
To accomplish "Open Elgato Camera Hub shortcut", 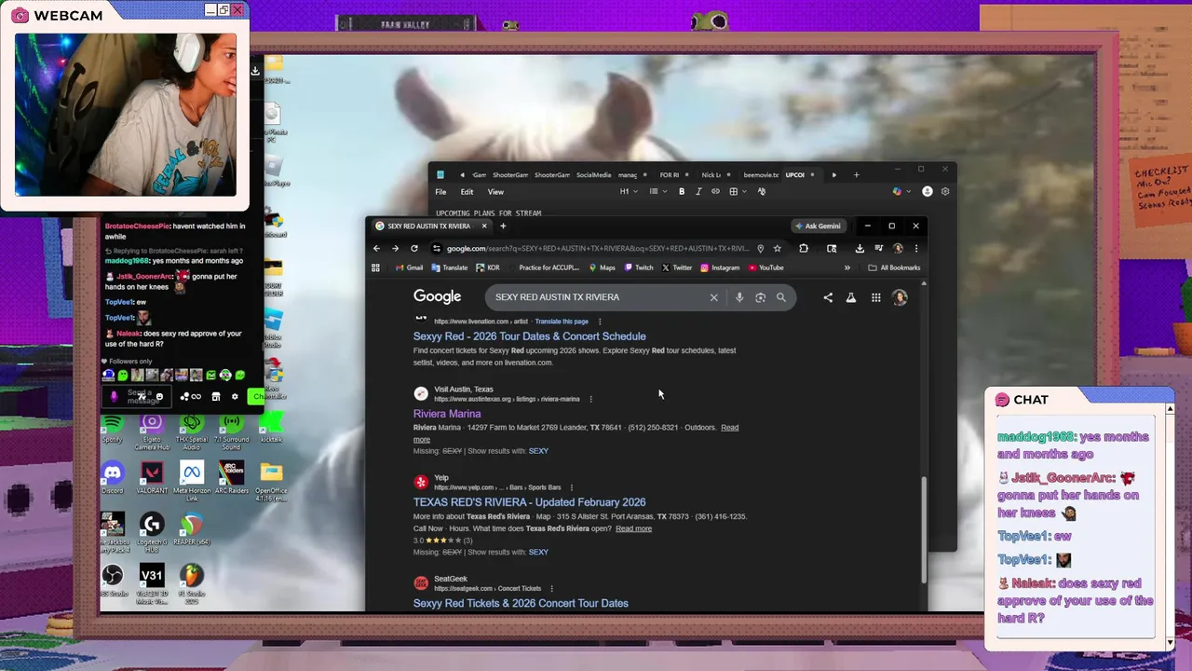I will (x=152, y=432).
